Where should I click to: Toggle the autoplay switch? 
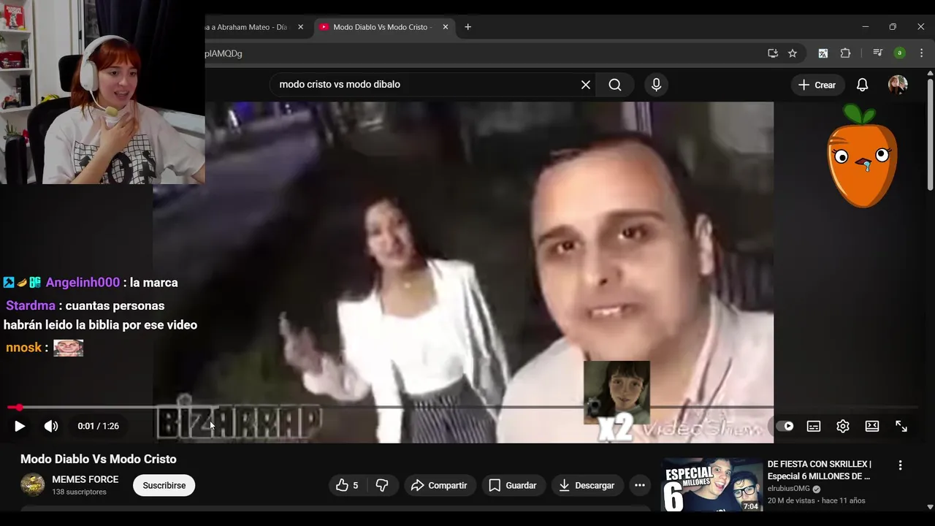click(785, 426)
